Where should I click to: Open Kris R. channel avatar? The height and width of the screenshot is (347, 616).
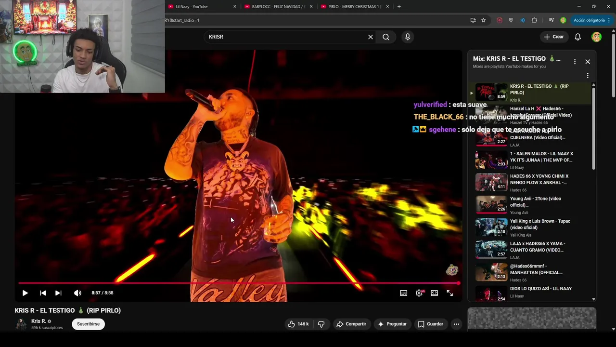(x=21, y=324)
